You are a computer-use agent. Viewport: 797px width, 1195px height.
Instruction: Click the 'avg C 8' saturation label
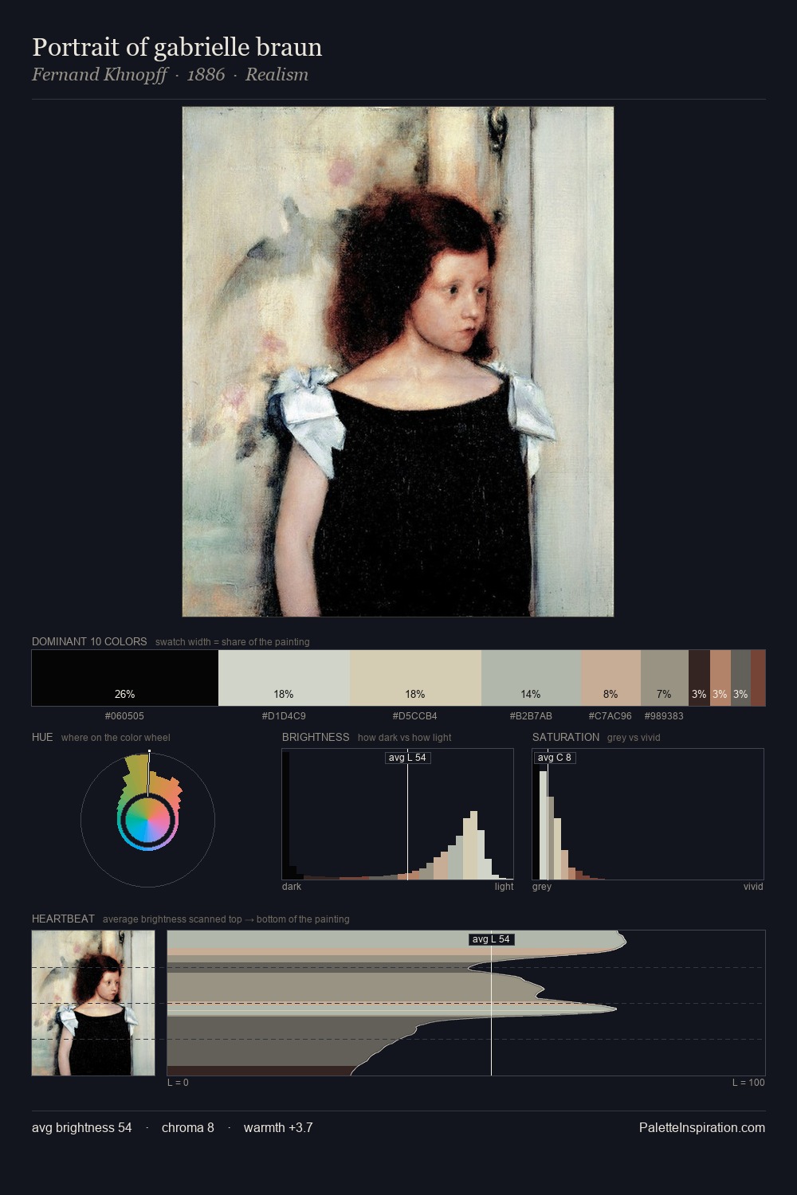pyautogui.click(x=554, y=758)
